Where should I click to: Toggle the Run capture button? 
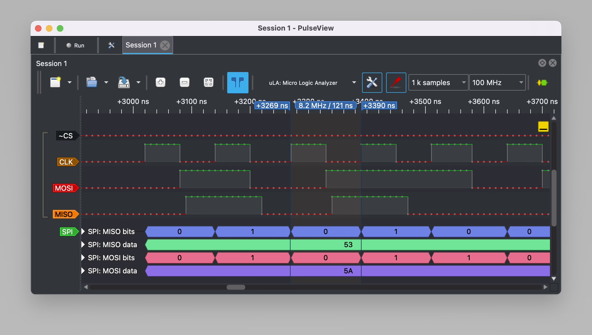[x=75, y=45]
